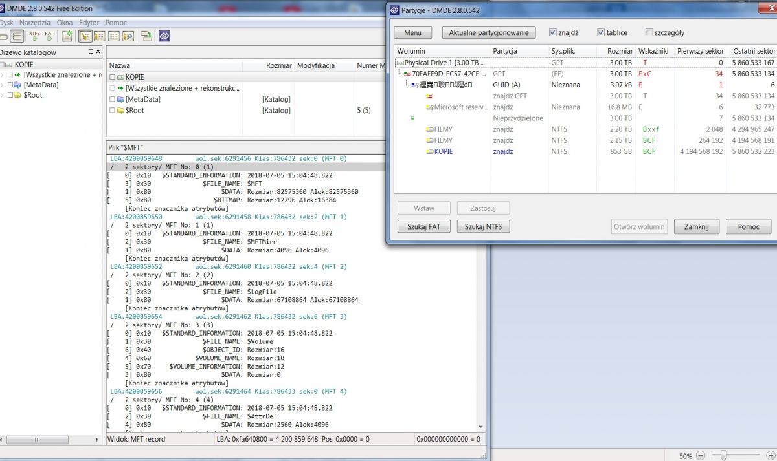Screen dimensions: 777x461
Task: Select the tree-and-list panel view icon
Action: pyautogui.click(x=85, y=36)
